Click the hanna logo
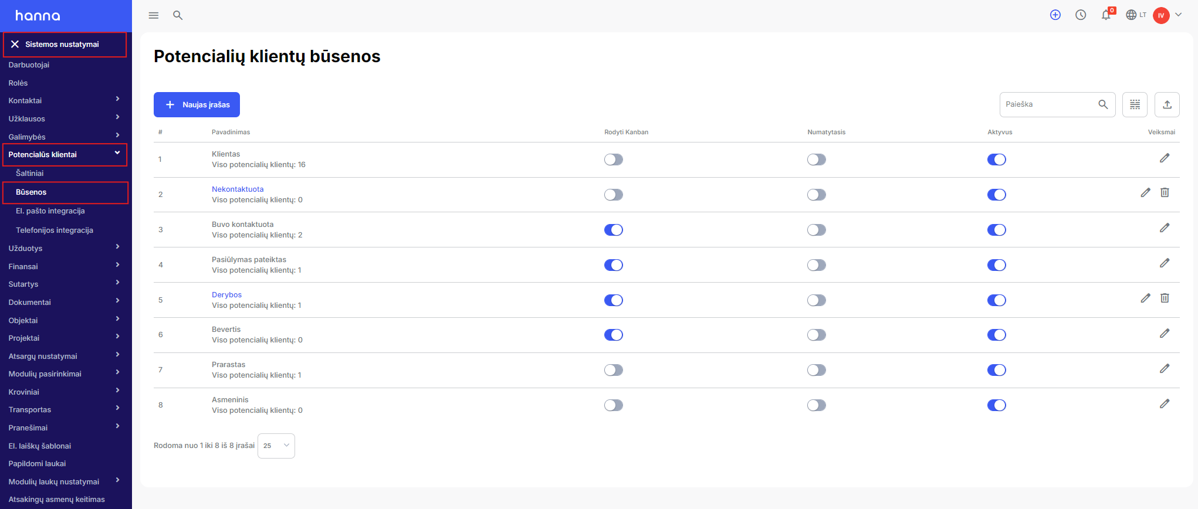This screenshot has width=1198, height=509. [x=38, y=16]
